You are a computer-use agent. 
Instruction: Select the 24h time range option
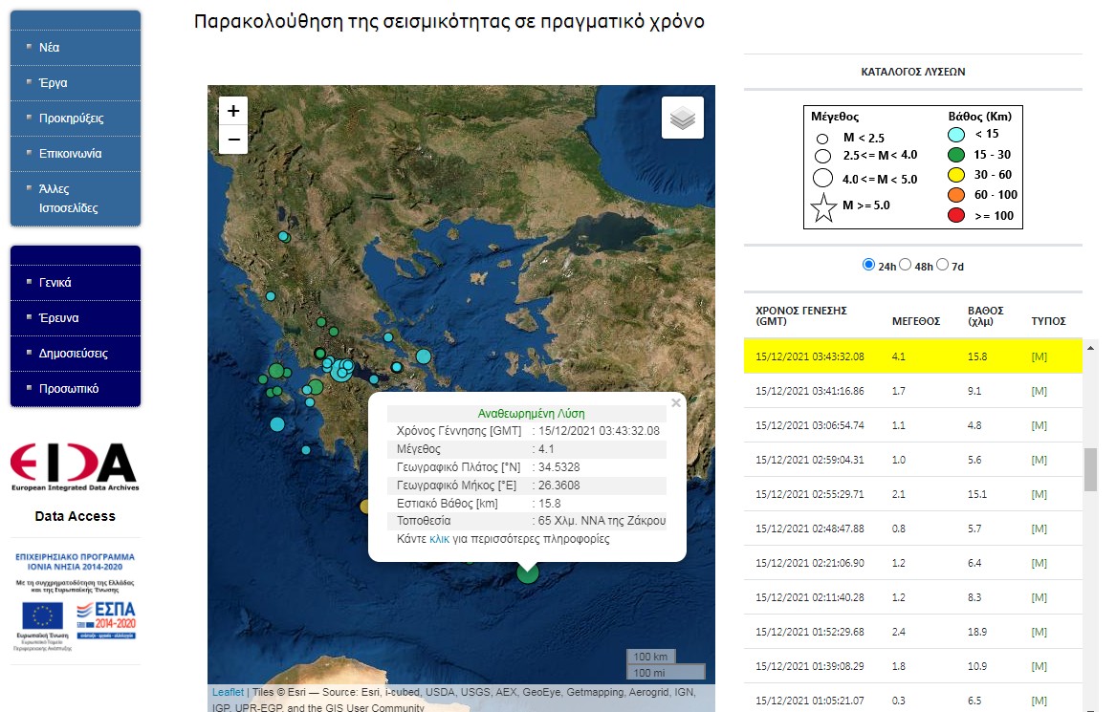(x=868, y=265)
